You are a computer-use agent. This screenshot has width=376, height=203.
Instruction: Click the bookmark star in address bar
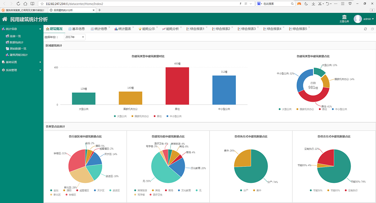(42, 3)
